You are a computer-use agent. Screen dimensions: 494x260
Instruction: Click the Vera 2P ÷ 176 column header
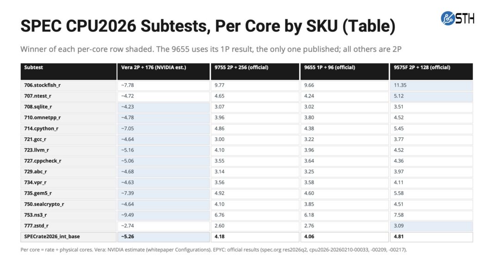click(163, 72)
